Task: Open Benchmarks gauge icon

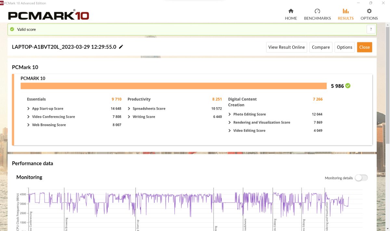Action: [317, 11]
